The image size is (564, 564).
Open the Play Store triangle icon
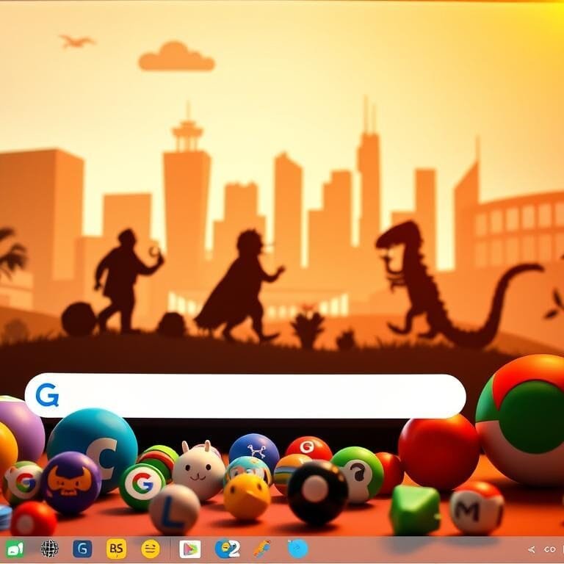(190, 549)
